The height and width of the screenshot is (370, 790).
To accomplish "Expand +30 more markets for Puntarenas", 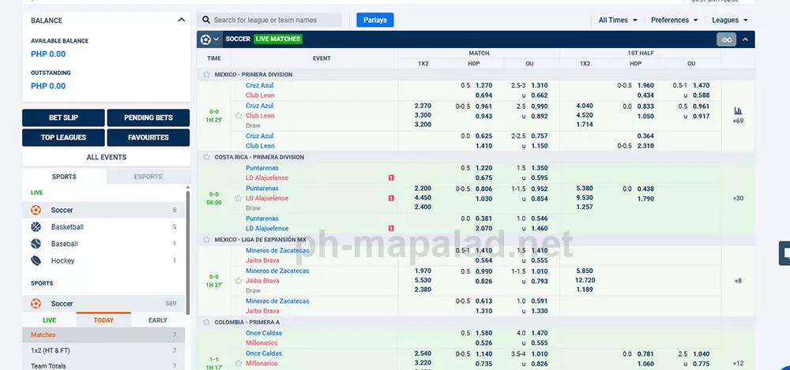I will (x=738, y=198).
